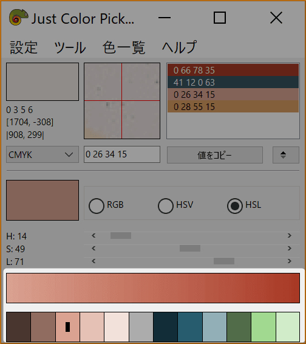Viewport: 306px width, 344px height.
Task: Open the 色一覧 menu
Action: click(124, 47)
